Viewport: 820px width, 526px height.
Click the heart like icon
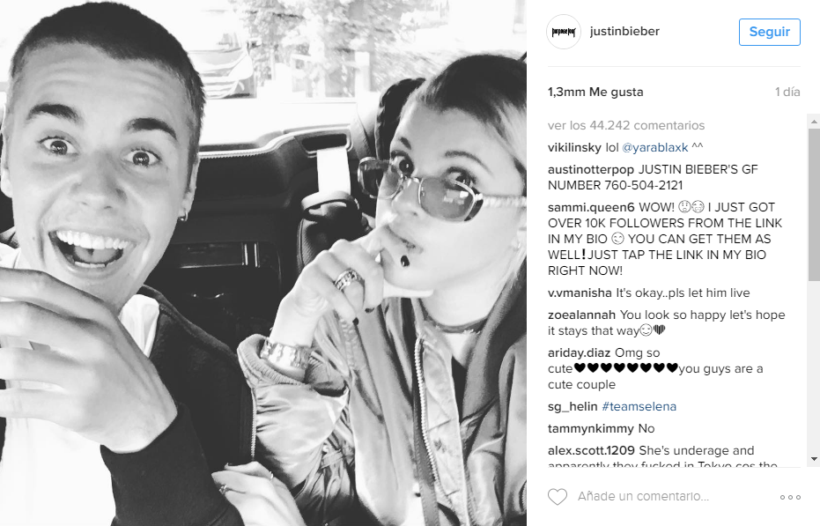(x=557, y=497)
